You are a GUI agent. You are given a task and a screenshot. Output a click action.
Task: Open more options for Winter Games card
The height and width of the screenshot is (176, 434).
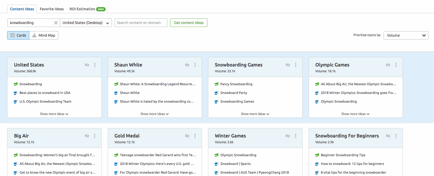[296, 136]
